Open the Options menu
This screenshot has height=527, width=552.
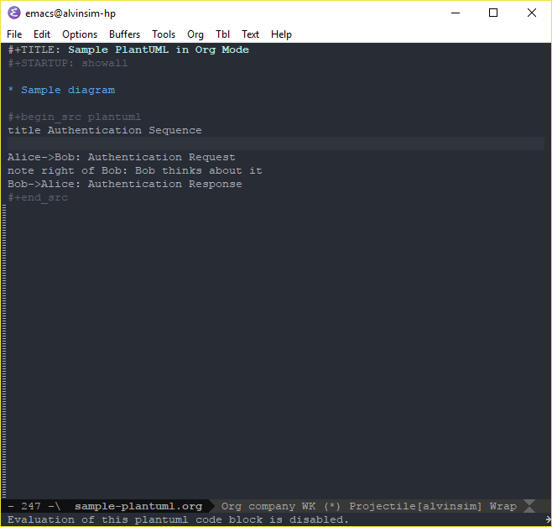(80, 34)
